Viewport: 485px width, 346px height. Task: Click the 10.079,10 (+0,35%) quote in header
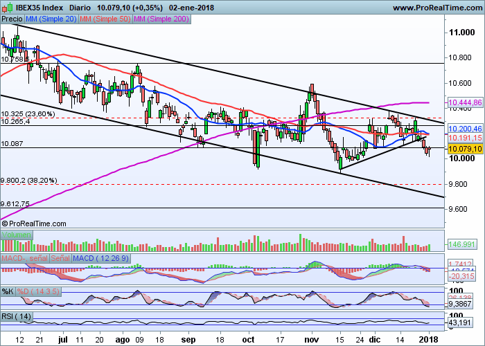130,8
